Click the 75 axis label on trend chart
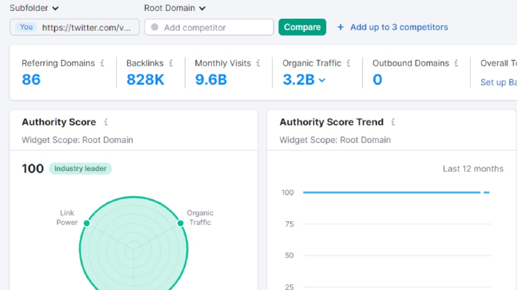517x290 pixels. click(x=289, y=224)
